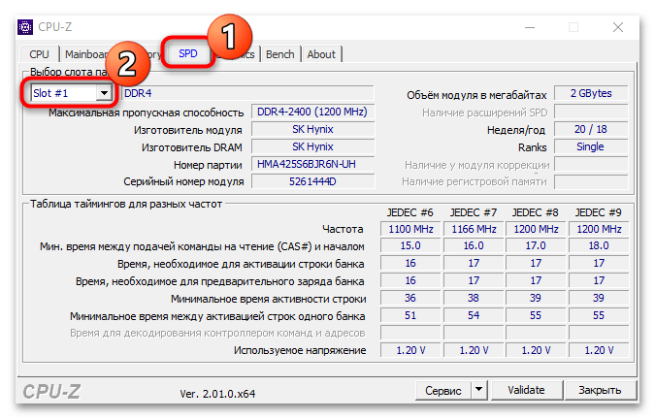Click the DDR4 memory type field
This screenshot has width=655, height=419.
[x=247, y=93]
